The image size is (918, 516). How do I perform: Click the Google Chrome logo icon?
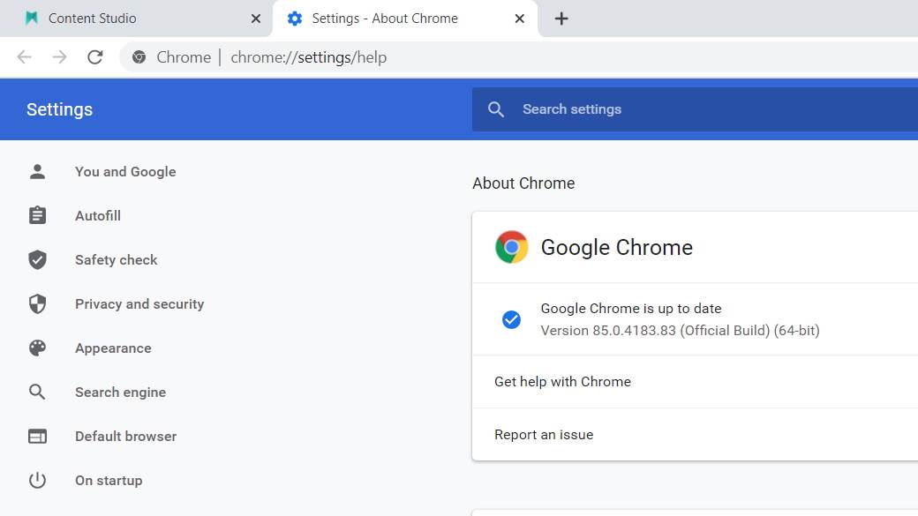[x=510, y=247]
